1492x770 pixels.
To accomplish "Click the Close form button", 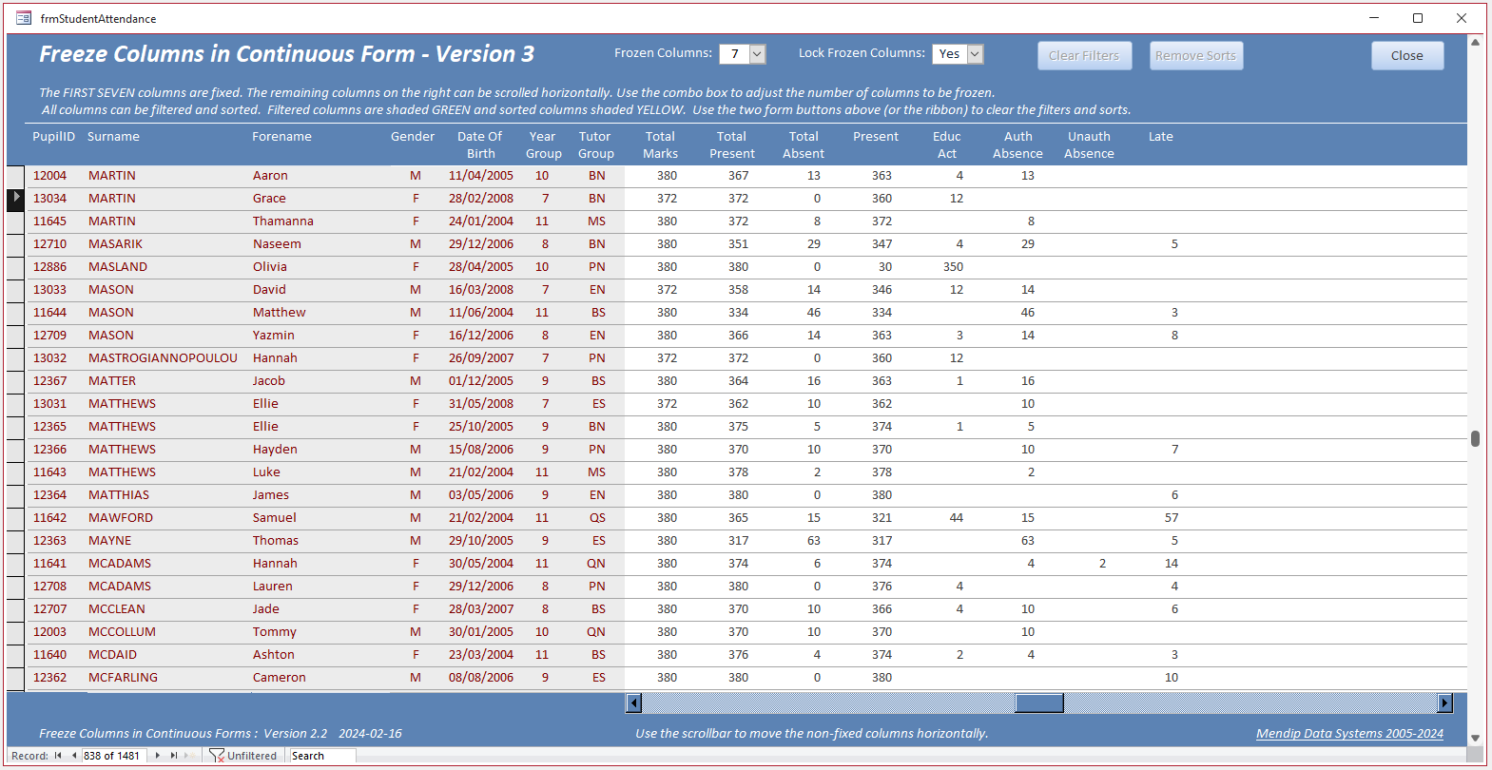I will (x=1407, y=56).
